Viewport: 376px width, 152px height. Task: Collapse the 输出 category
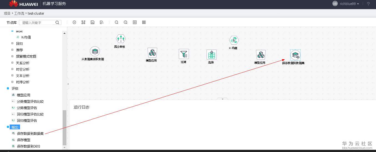click(8, 127)
